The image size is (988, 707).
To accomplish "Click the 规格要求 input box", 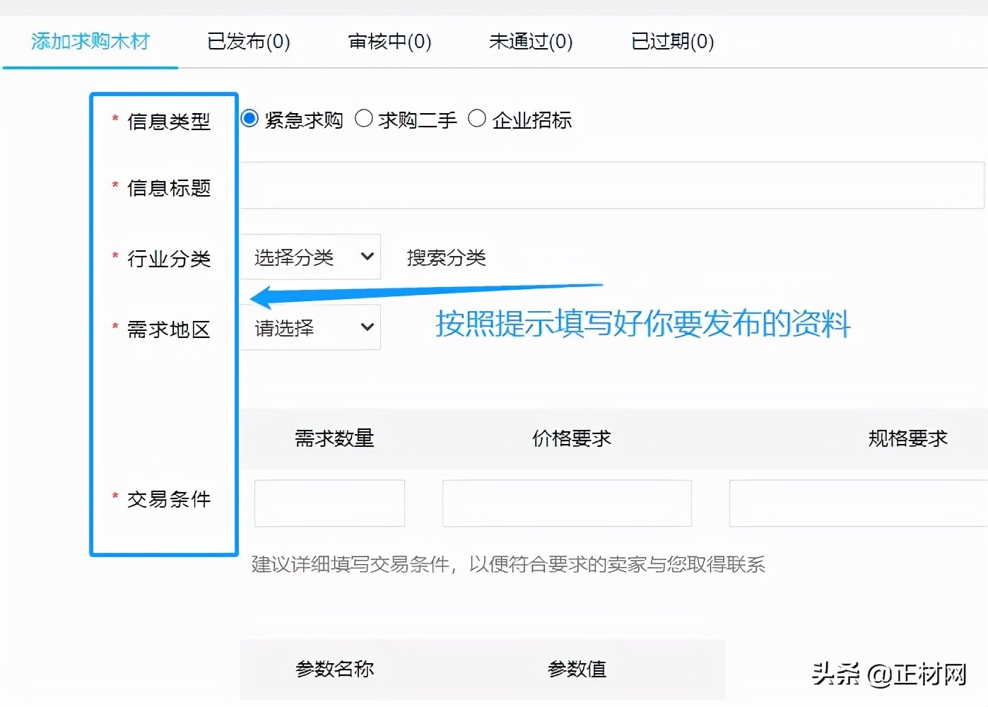I will pyautogui.click(x=857, y=503).
